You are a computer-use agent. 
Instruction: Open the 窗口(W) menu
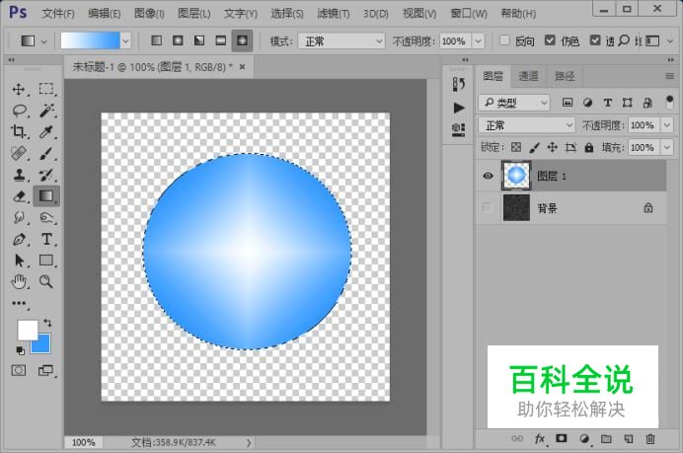(469, 14)
